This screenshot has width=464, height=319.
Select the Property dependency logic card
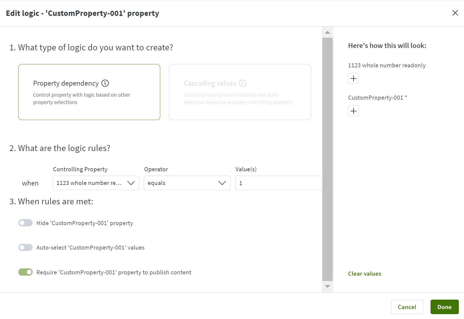(89, 92)
